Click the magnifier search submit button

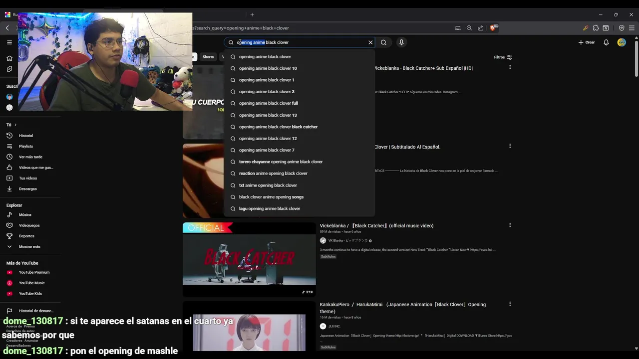point(383,42)
